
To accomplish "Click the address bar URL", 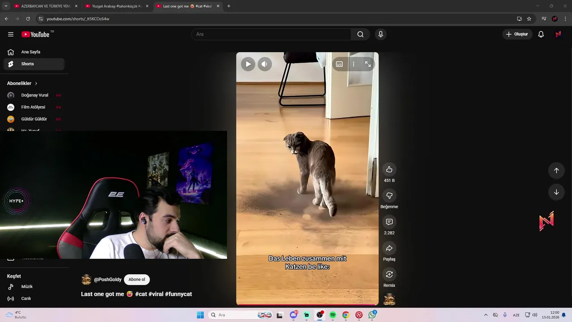I will (78, 19).
